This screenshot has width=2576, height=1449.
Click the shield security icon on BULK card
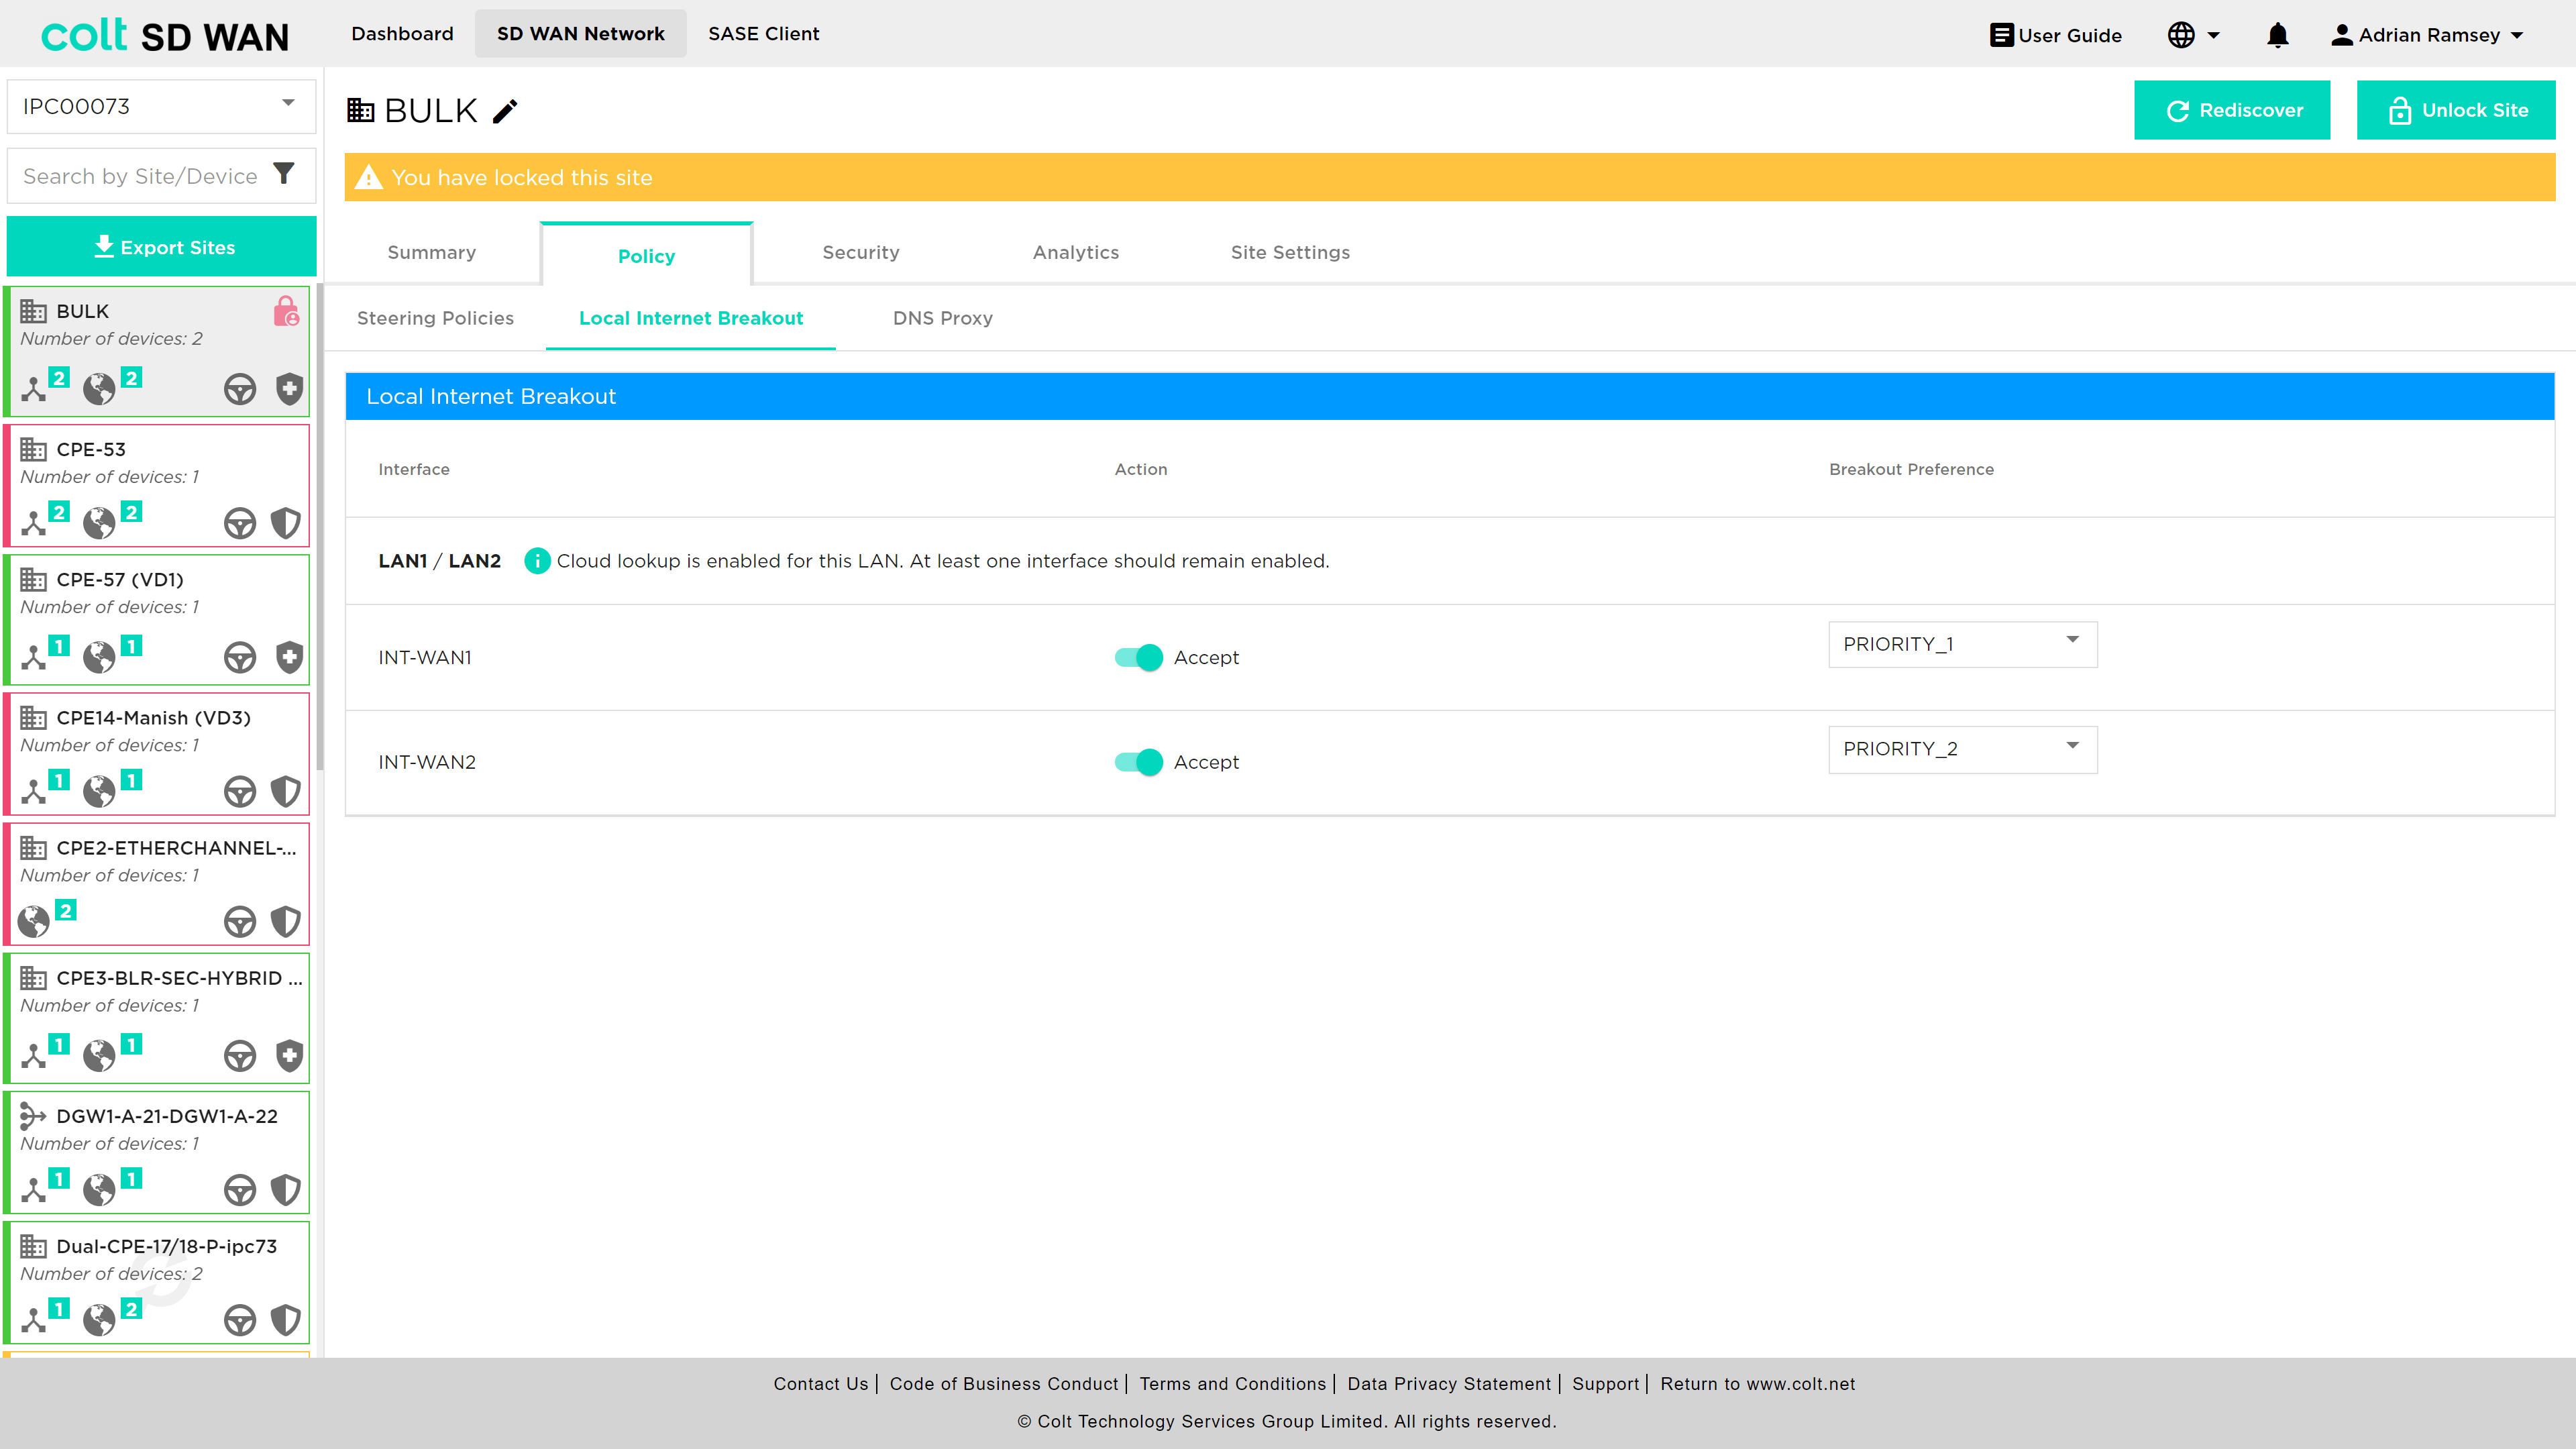point(289,388)
